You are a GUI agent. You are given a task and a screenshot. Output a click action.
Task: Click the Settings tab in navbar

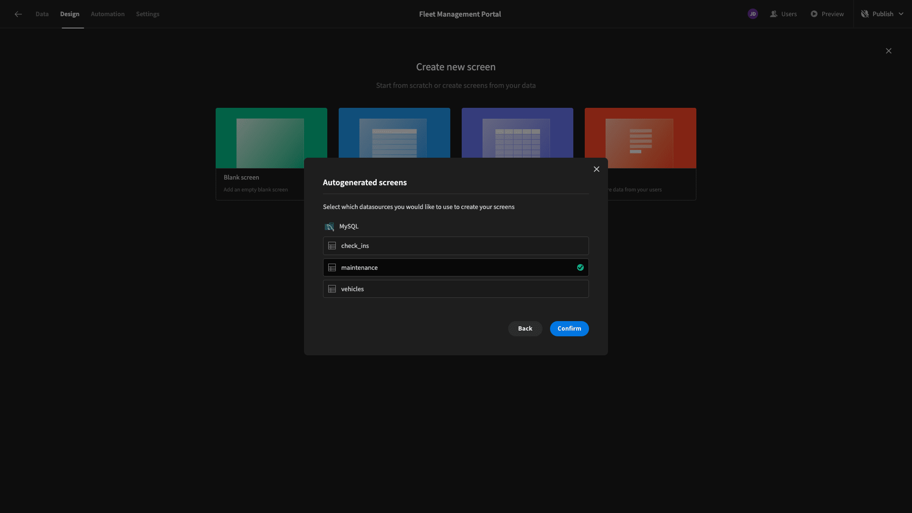[148, 14]
